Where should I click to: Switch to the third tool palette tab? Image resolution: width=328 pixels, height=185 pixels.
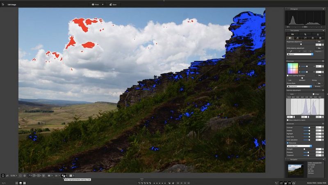305,38
